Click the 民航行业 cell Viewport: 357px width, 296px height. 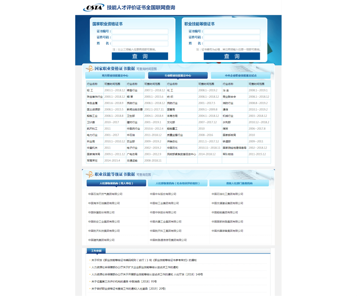pos(182,103)
